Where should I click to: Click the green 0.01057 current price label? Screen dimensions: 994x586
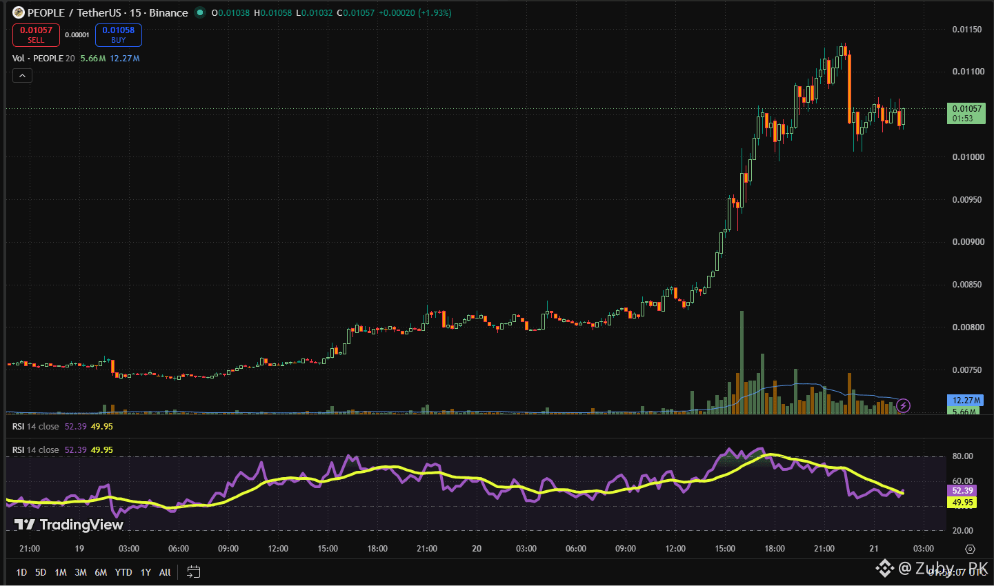966,113
